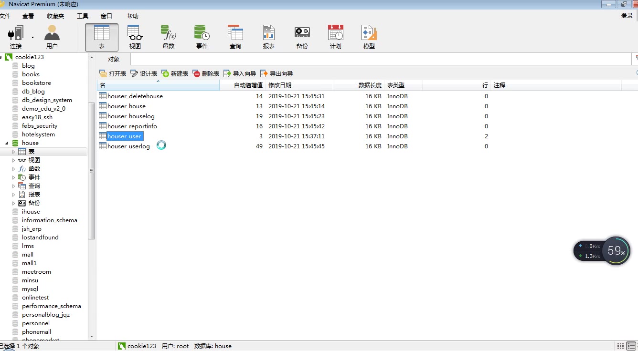This screenshot has height=351, width=638.
Task: Select the houser_reportinfo table row
Action: pyautogui.click(x=132, y=126)
